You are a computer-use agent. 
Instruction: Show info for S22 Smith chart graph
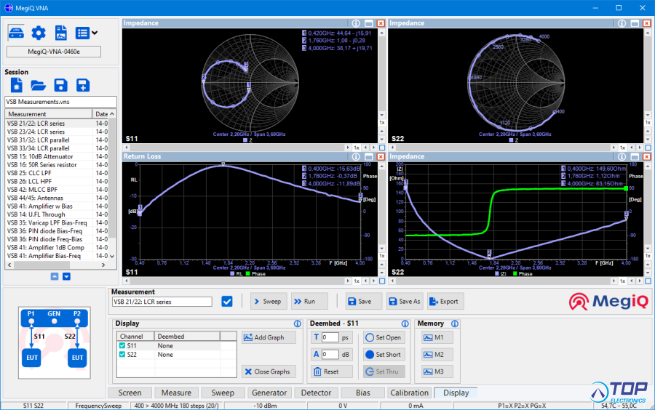tap(622, 23)
